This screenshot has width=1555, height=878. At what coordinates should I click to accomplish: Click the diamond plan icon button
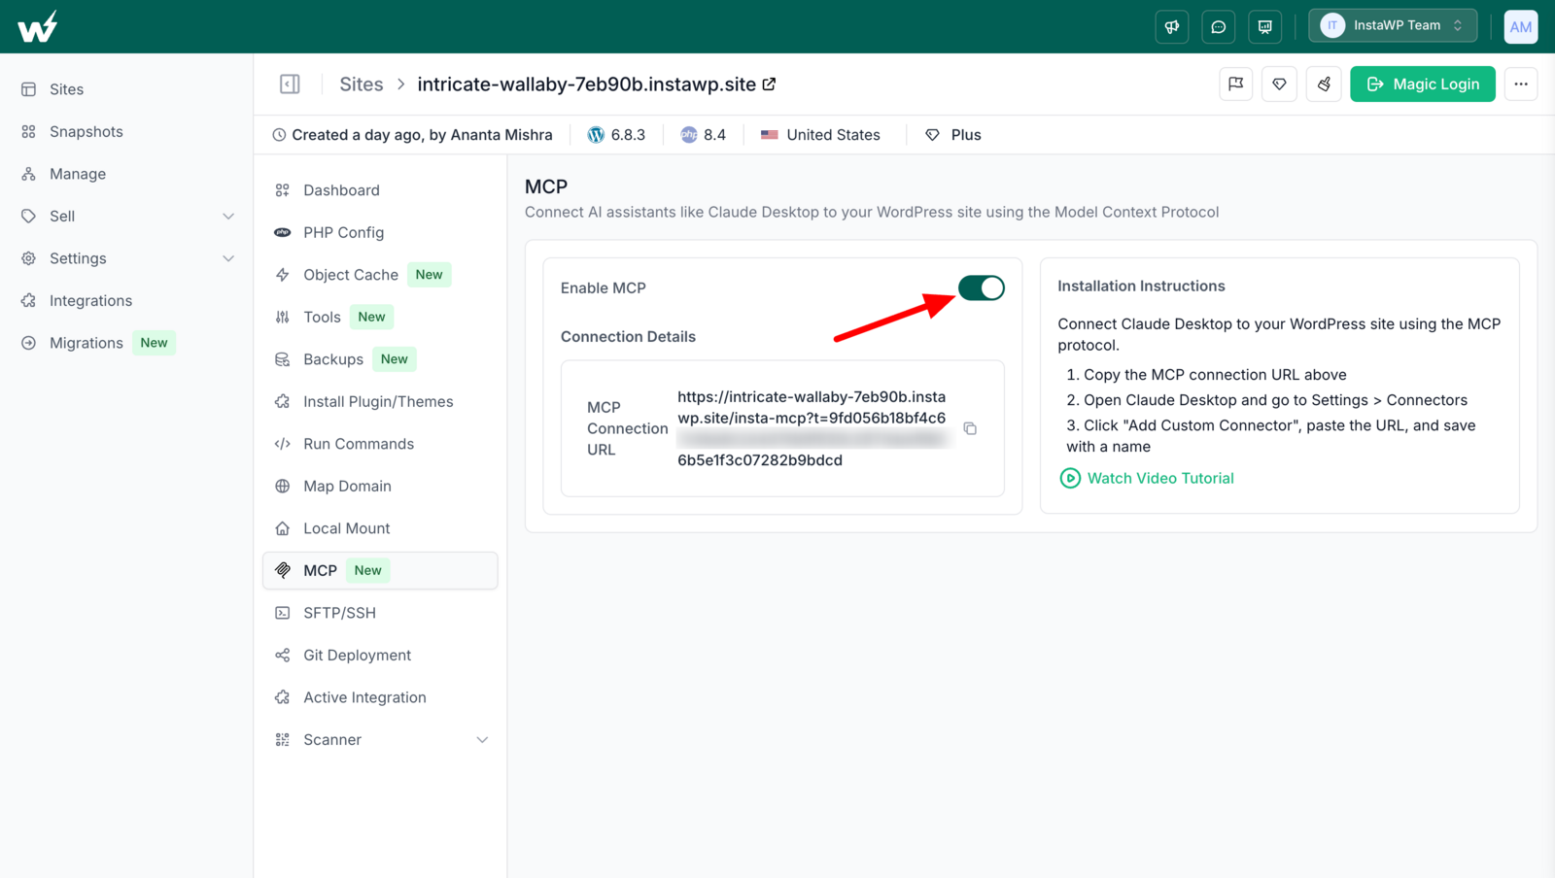[1280, 84]
